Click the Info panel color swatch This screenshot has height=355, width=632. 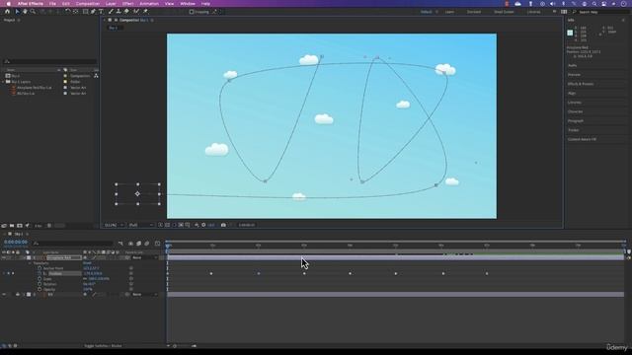click(570, 33)
